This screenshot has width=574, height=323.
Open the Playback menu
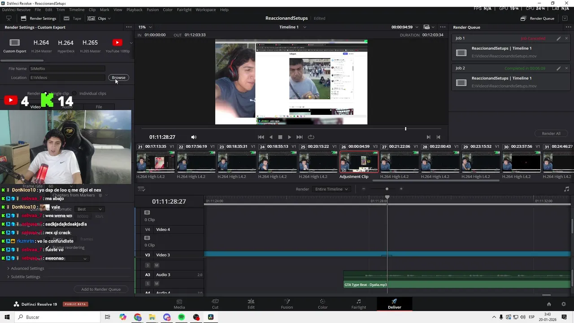[135, 9]
